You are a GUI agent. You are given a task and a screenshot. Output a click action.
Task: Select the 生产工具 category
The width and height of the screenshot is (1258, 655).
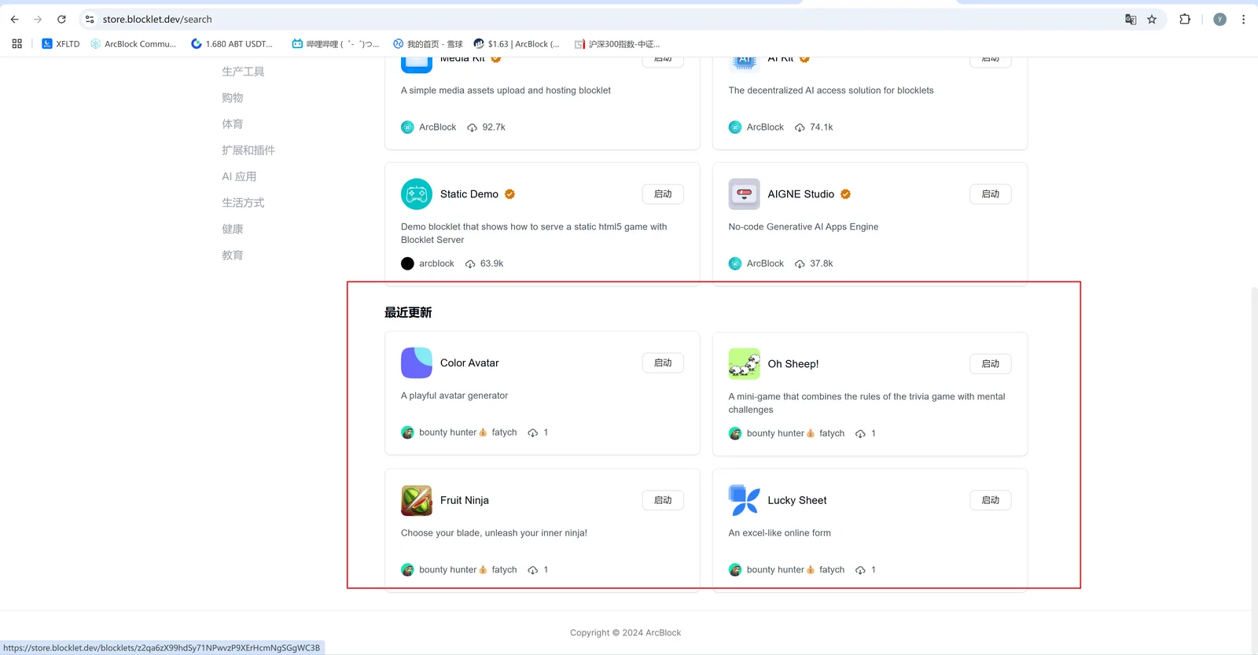(243, 72)
